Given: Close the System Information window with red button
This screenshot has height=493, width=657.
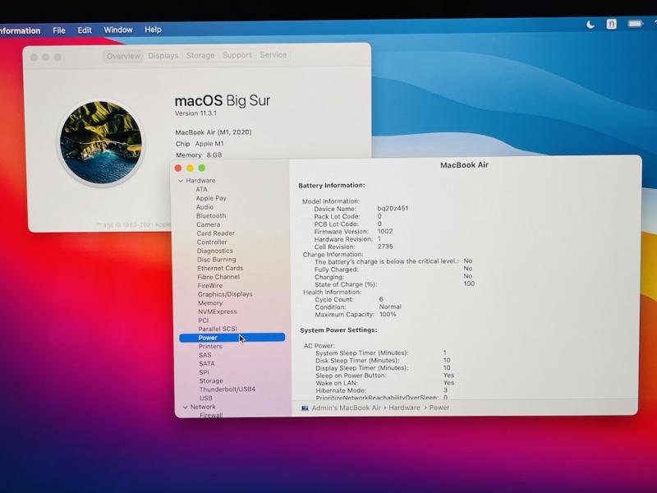Looking at the screenshot, I should (x=178, y=168).
